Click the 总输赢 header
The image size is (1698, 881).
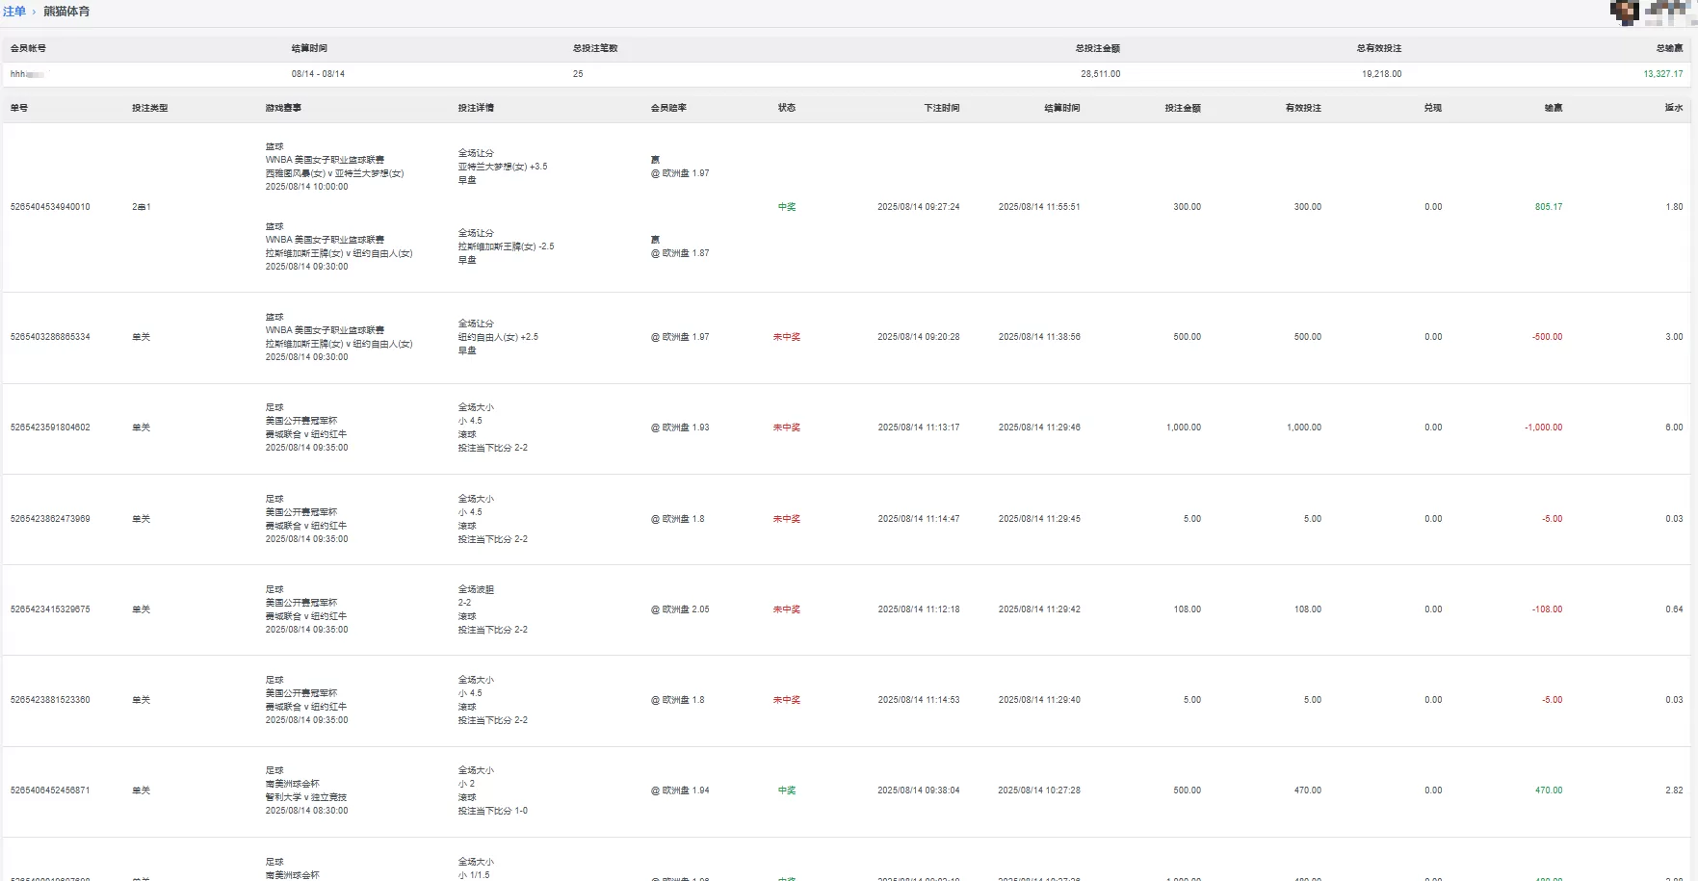[1670, 48]
